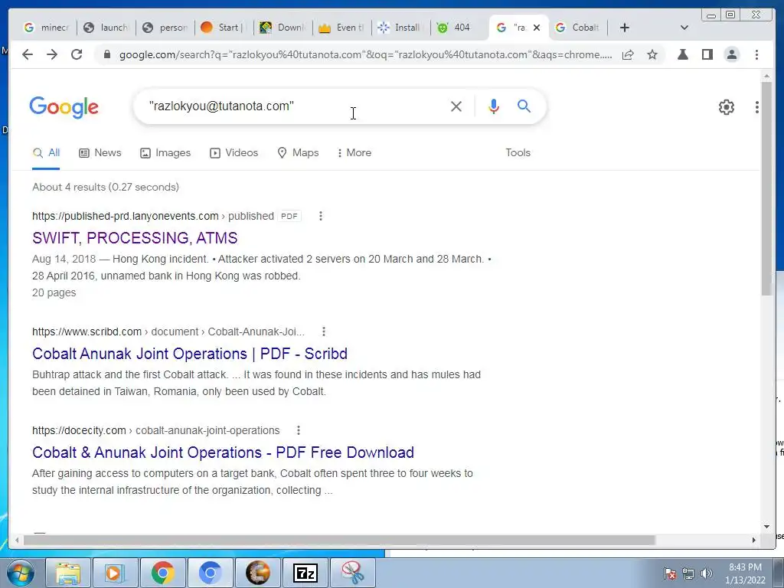Bookmark this page with star icon

click(x=652, y=54)
